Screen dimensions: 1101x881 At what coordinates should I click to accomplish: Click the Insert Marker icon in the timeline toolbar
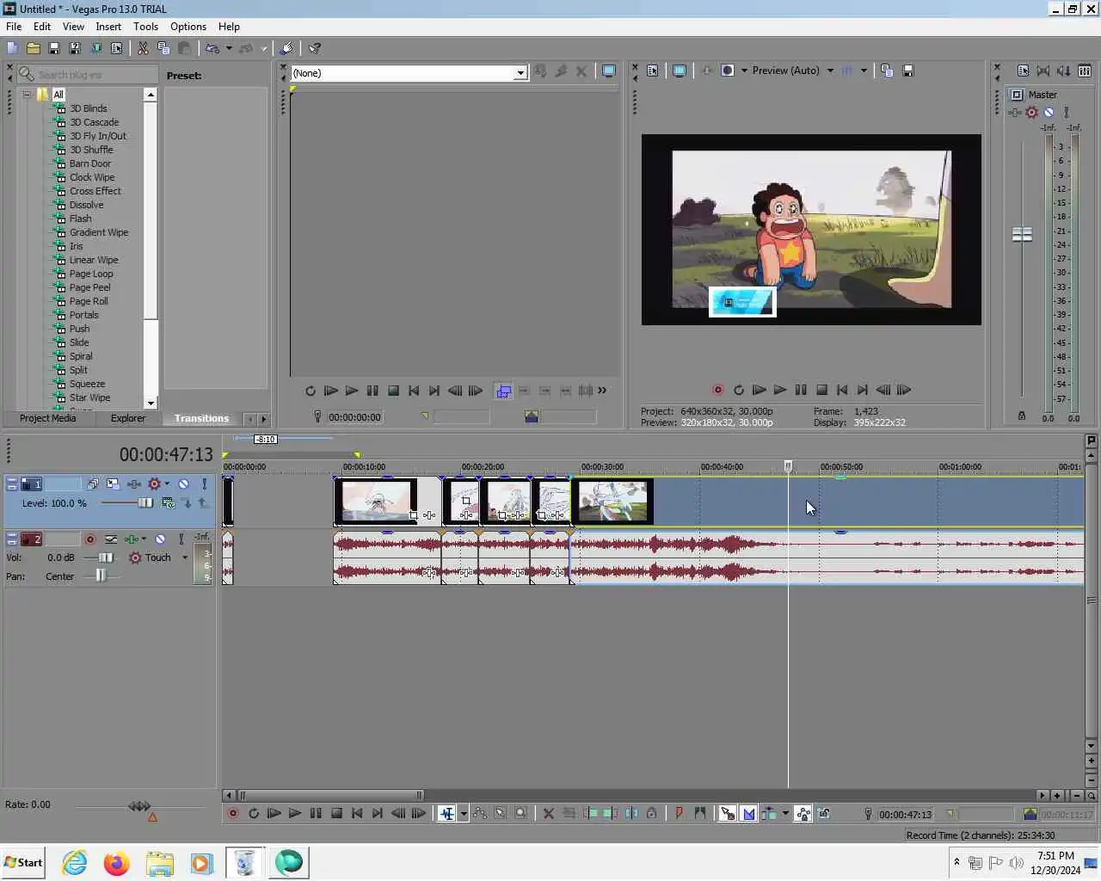tap(679, 813)
